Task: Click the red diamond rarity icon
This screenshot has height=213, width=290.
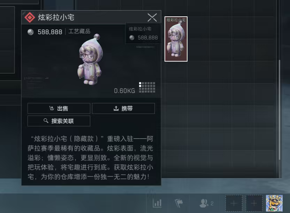Action: click(30, 17)
